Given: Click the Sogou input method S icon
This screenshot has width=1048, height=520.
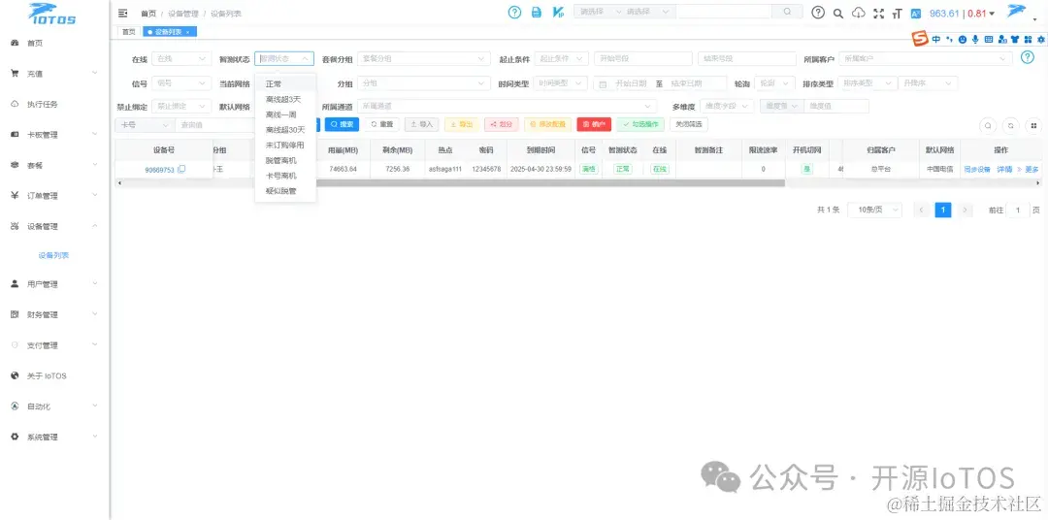Looking at the screenshot, I should (x=920, y=40).
